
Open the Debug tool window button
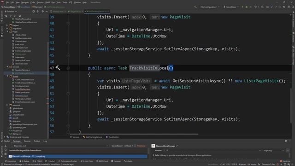tap(24, 161)
